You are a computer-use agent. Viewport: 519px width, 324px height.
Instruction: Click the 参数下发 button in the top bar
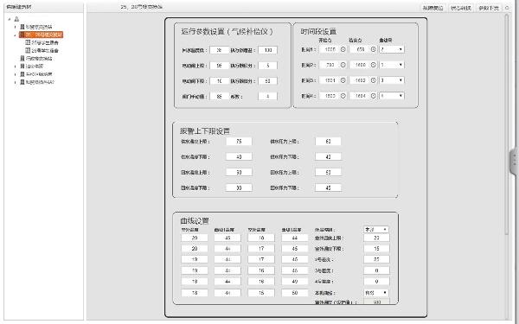tap(489, 8)
